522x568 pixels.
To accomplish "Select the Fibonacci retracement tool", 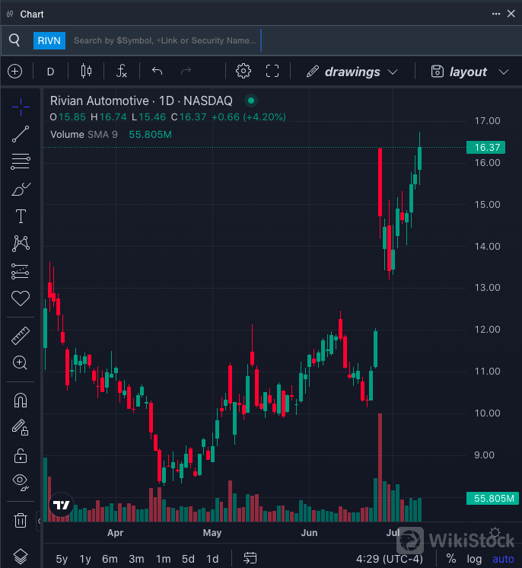I will tap(21, 161).
